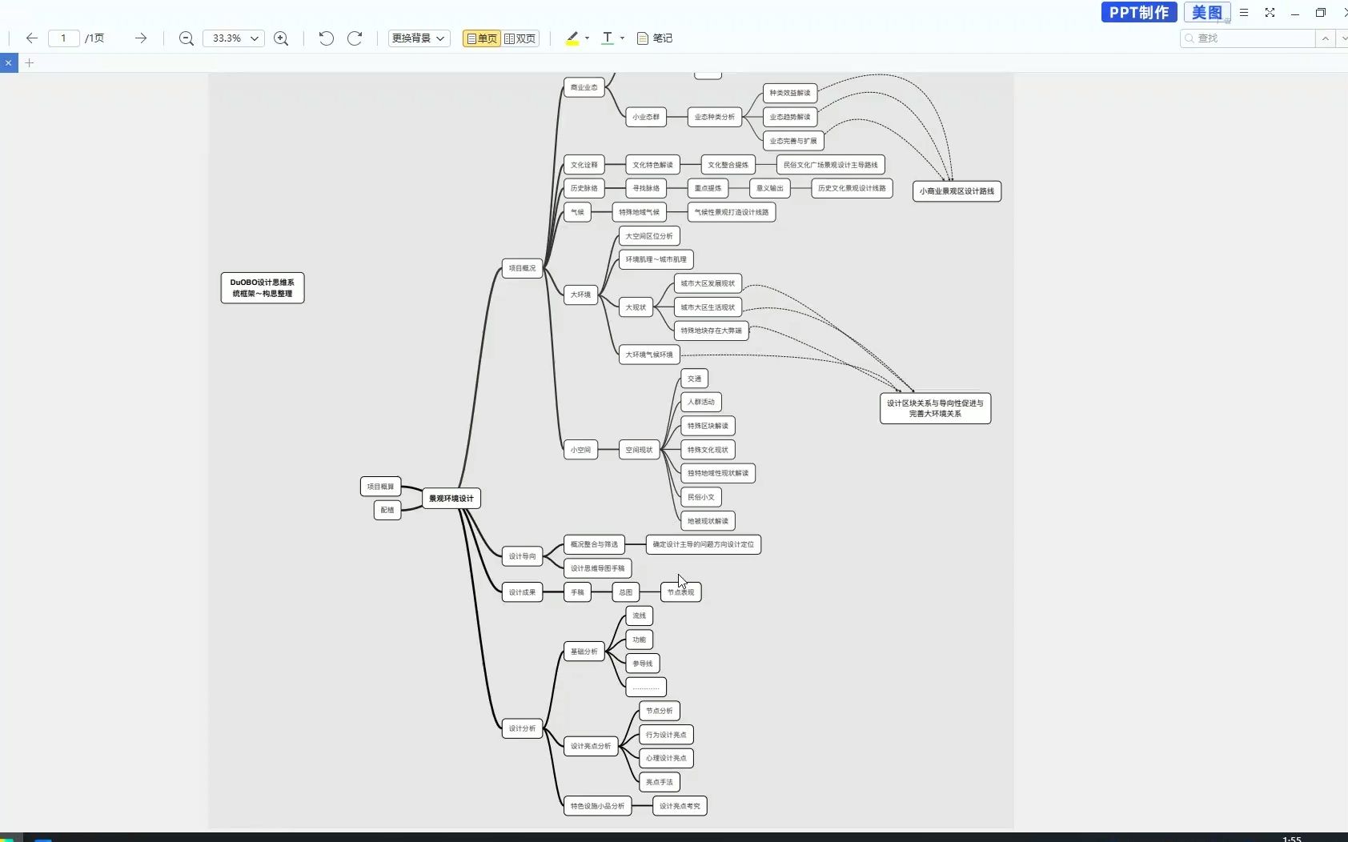Enter fullscreen with the expand icon
The width and height of the screenshot is (1348, 842).
1270,12
